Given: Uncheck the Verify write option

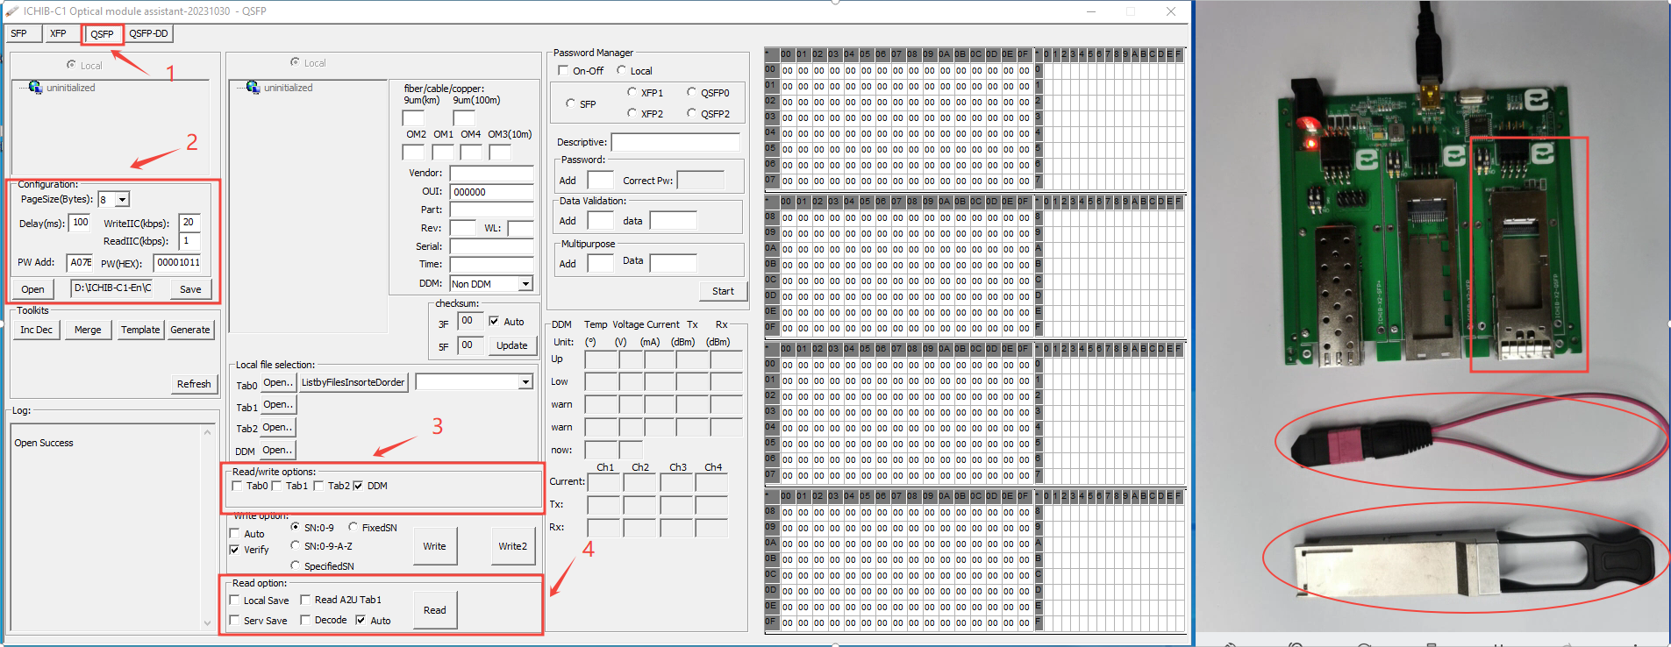Looking at the screenshot, I should coord(235,550).
